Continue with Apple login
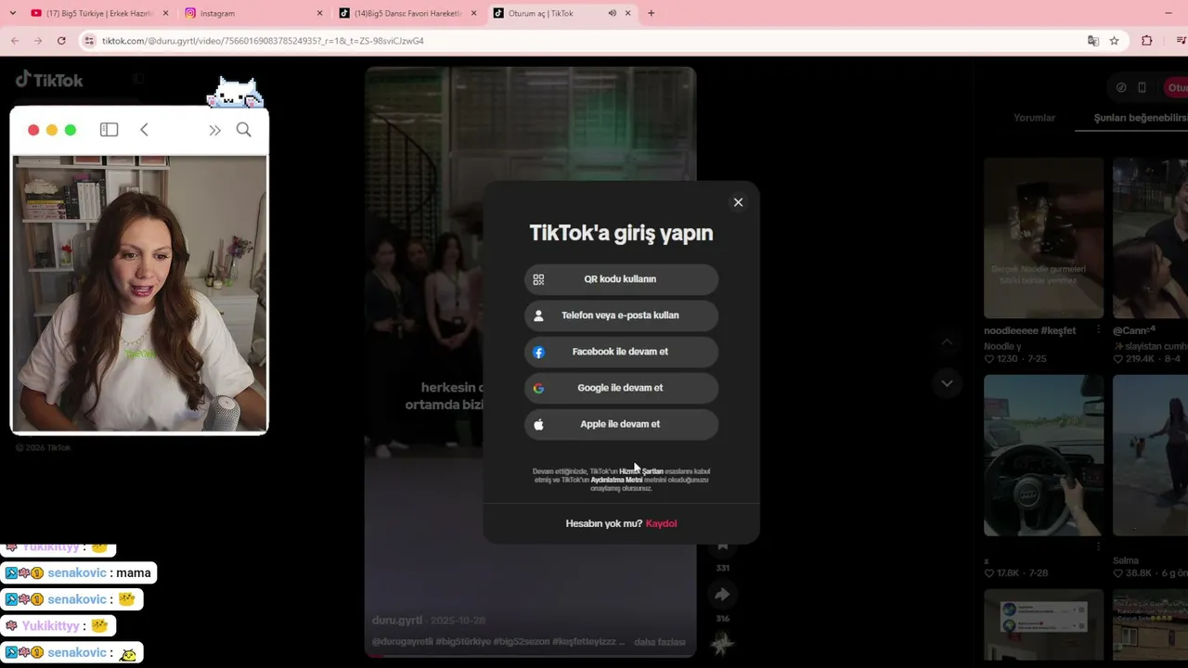Viewport: 1188px width, 668px height. tap(621, 424)
